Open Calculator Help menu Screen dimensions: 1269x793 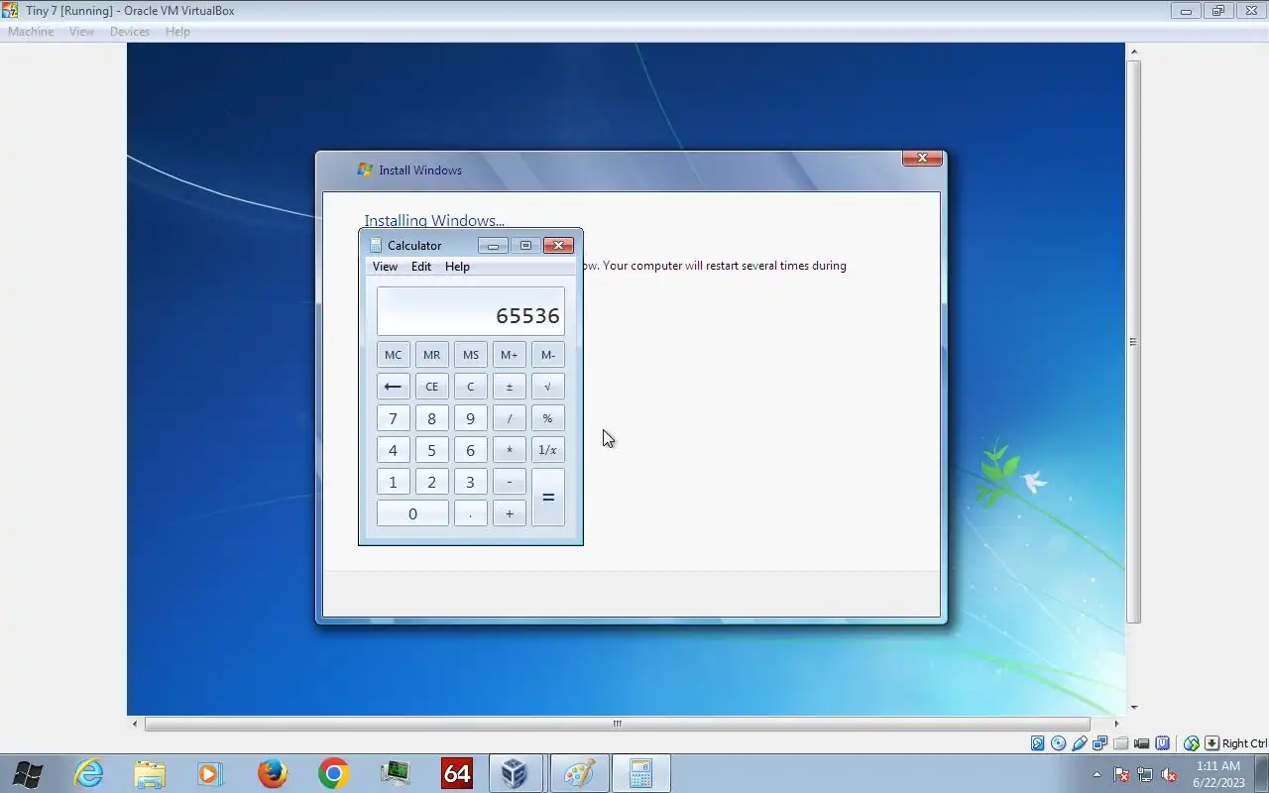click(x=457, y=267)
